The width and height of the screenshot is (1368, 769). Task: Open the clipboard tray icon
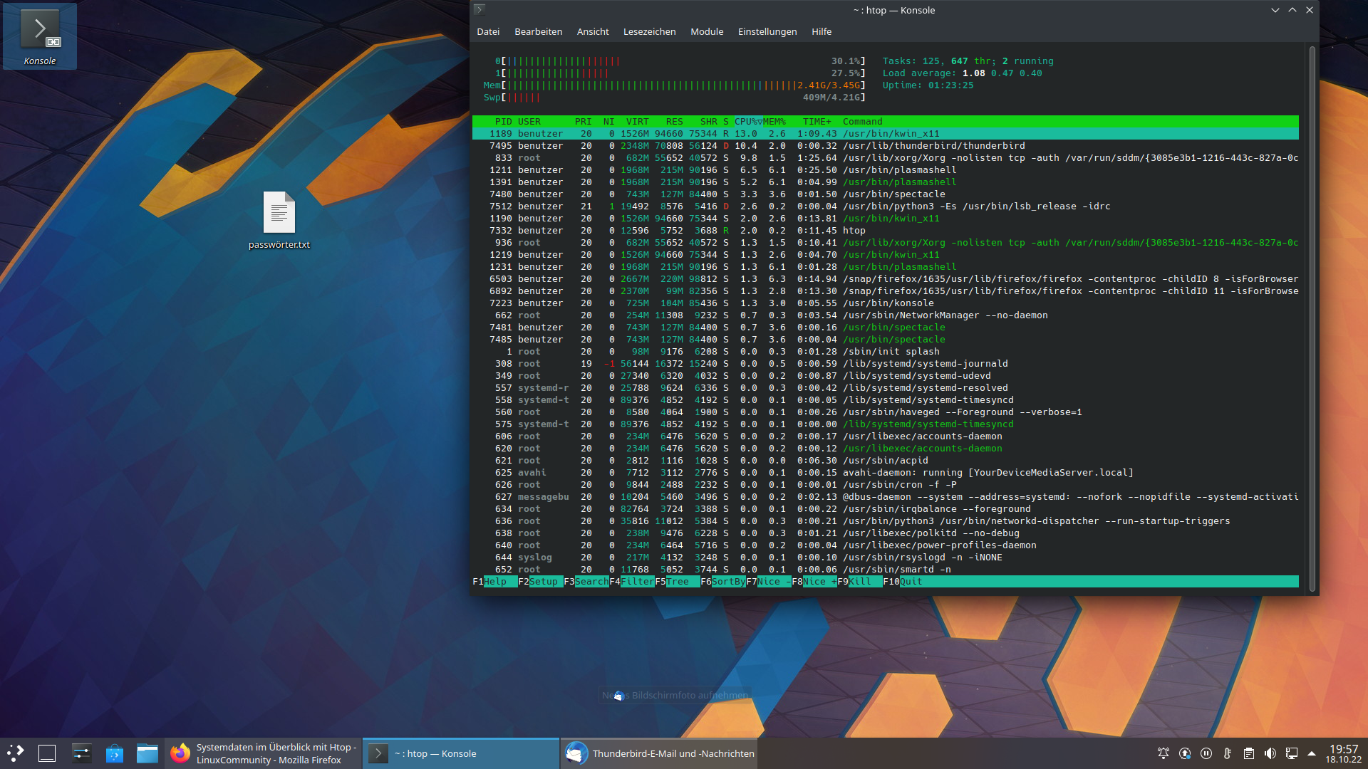(x=1249, y=753)
